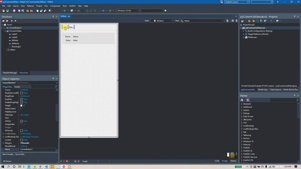The width and height of the screenshot is (301, 169).
Task: Toggle Locked property checkbox
Action: (x=22, y=140)
